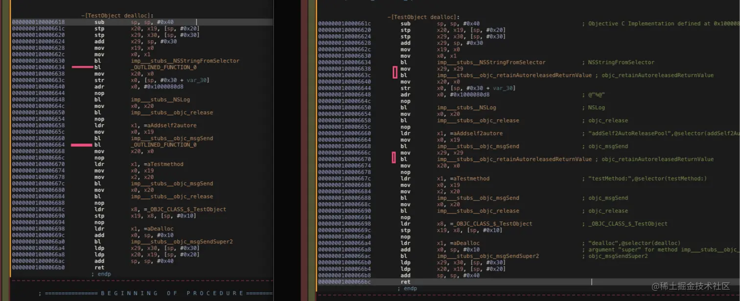
Task: Select the '; NSLog' comment in right pane
Action: [x=593, y=107]
